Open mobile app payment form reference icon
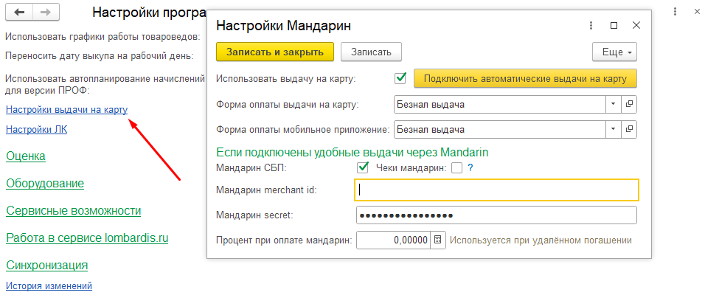 pos(630,130)
